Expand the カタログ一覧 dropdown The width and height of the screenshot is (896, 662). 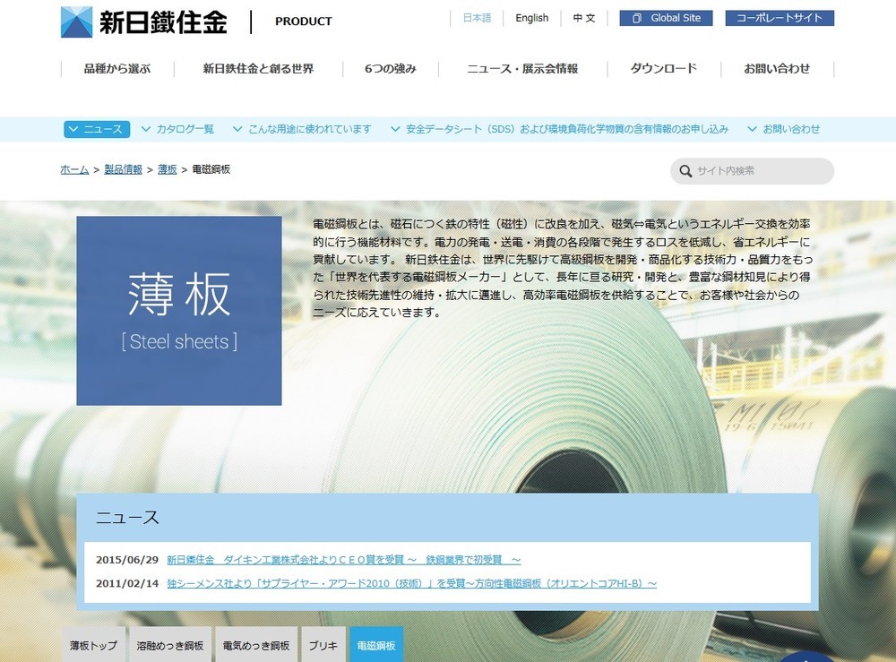point(147,129)
